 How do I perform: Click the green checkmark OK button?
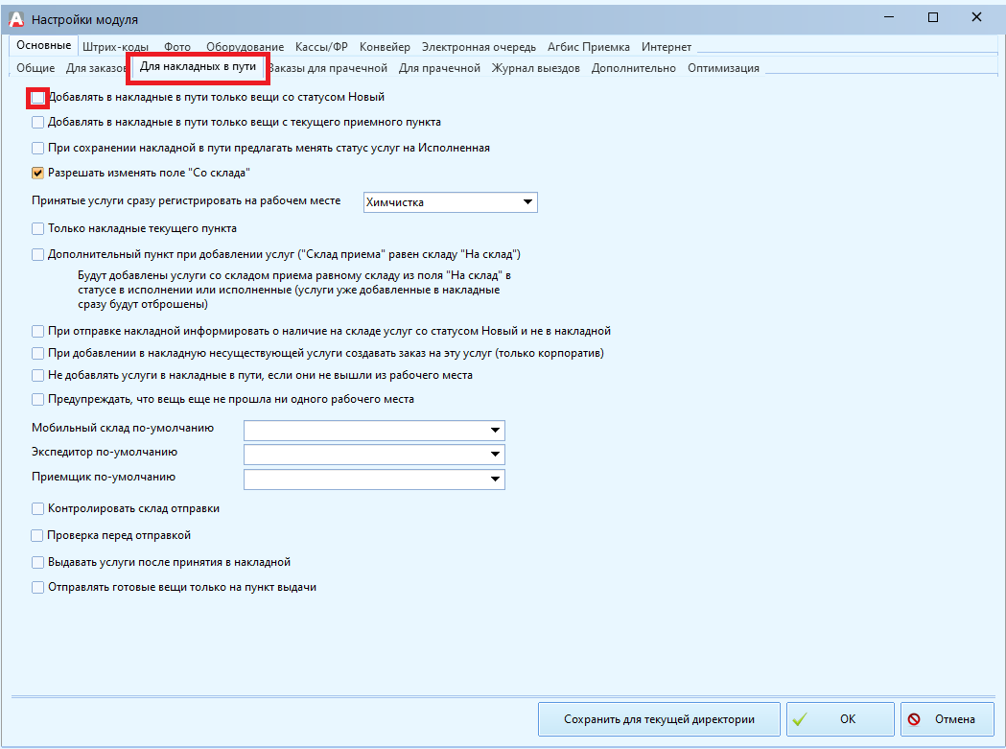point(839,719)
